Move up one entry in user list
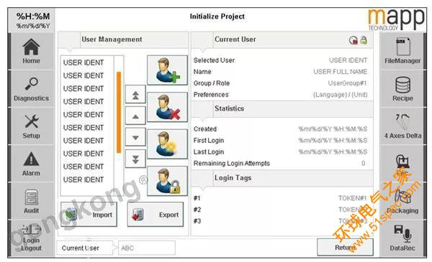Image resolution: width=432 pixels, height=262 pixels. tap(135, 116)
